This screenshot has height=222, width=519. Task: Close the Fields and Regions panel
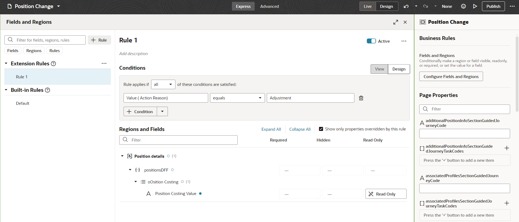pyautogui.click(x=405, y=22)
